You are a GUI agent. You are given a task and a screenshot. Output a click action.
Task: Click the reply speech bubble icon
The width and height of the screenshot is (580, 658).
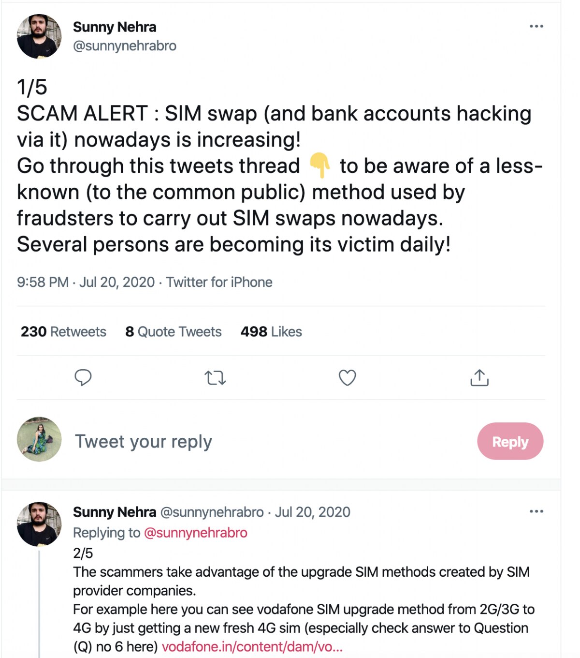(83, 377)
